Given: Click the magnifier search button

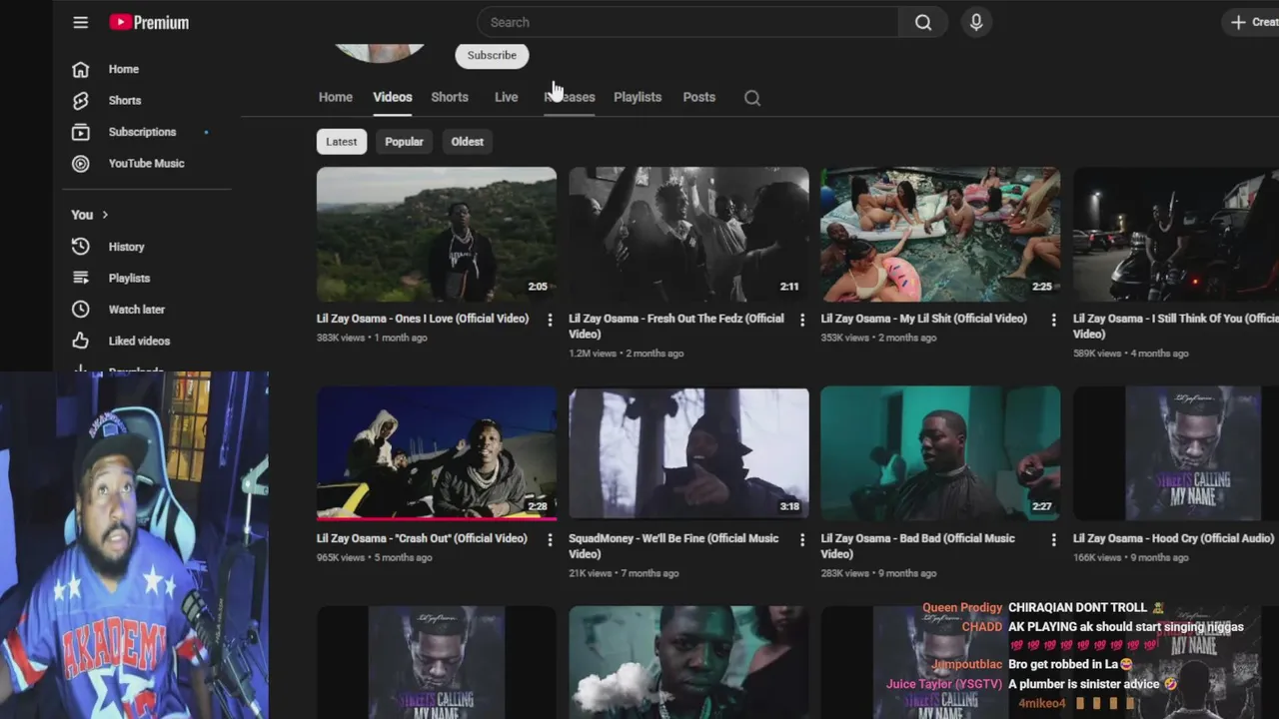Looking at the screenshot, I should [923, 22].
